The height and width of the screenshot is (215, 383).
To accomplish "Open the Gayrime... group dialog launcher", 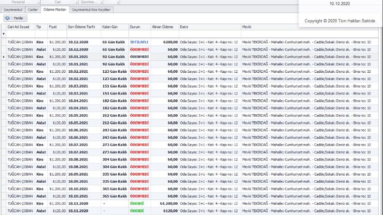I will 101,2.
